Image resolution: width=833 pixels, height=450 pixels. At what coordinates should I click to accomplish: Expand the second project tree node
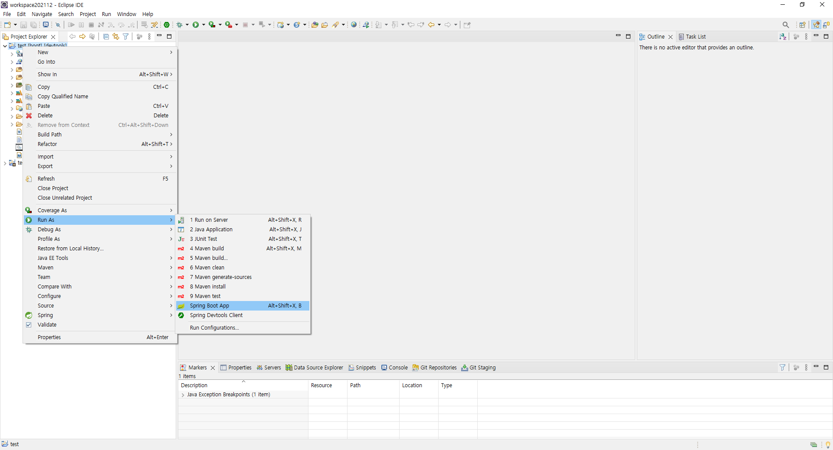pos(5,163)
